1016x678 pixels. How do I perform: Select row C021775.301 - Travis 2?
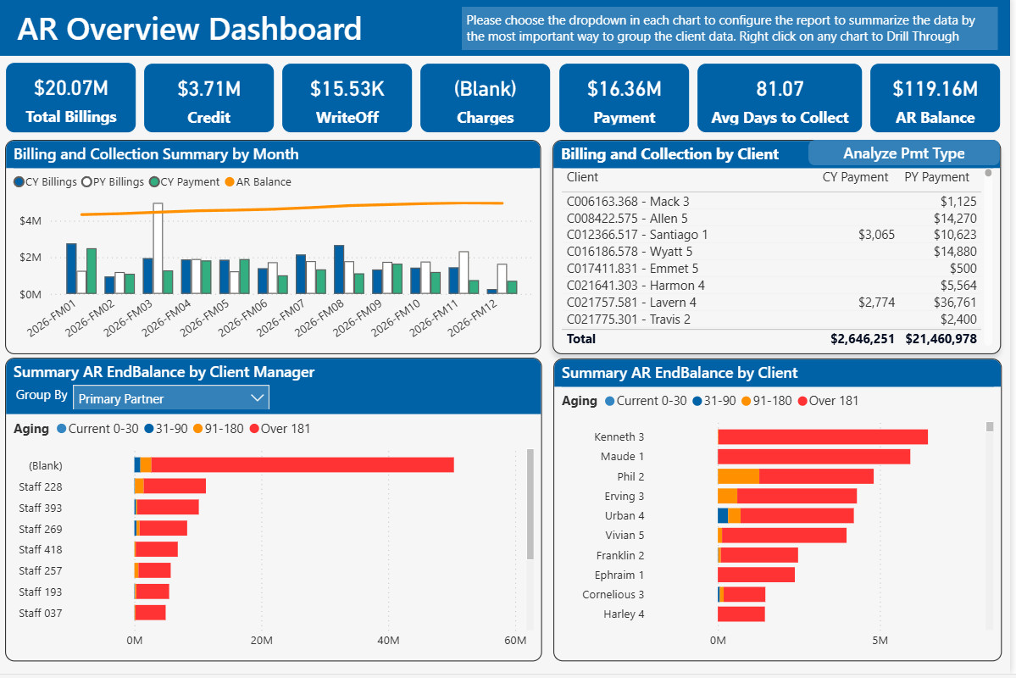[771, 319]
